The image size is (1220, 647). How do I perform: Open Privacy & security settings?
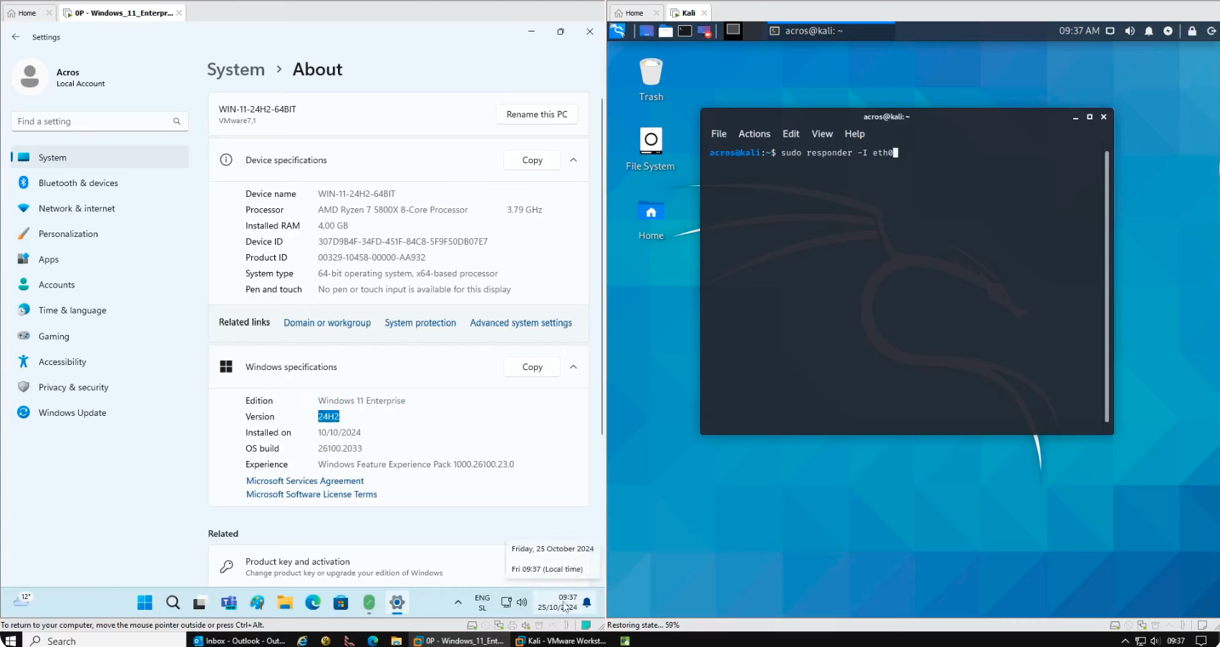click(100, 387)
